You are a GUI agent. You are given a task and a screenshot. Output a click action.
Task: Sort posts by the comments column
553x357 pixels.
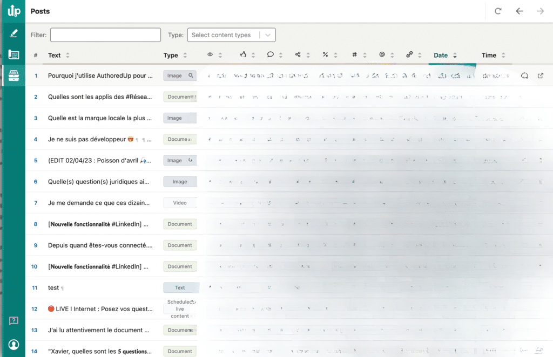point(271,55)
